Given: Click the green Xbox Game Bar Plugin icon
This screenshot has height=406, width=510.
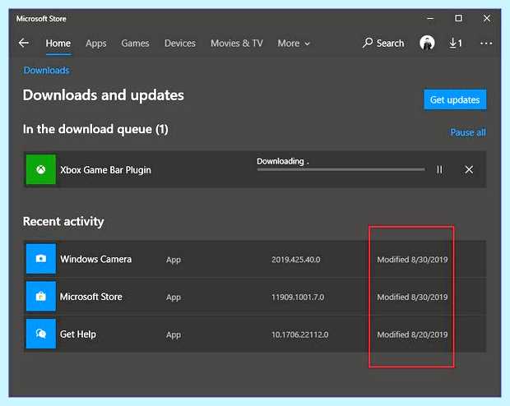Looking at the screenshot, I should point(40,169).
